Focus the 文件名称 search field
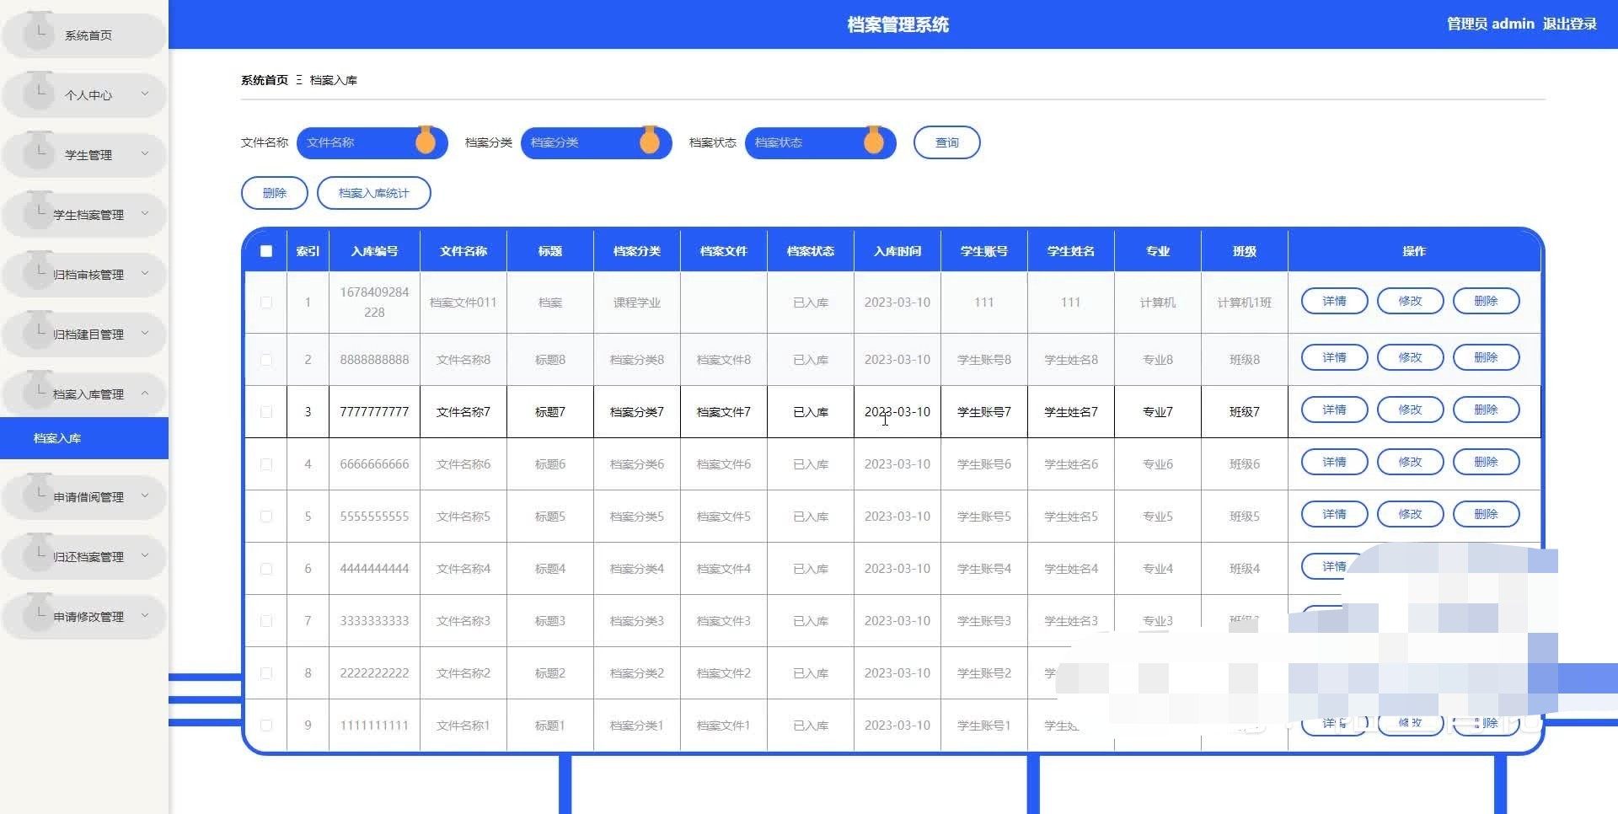This screenshot has width=1618, height=814. click(372, 142)
